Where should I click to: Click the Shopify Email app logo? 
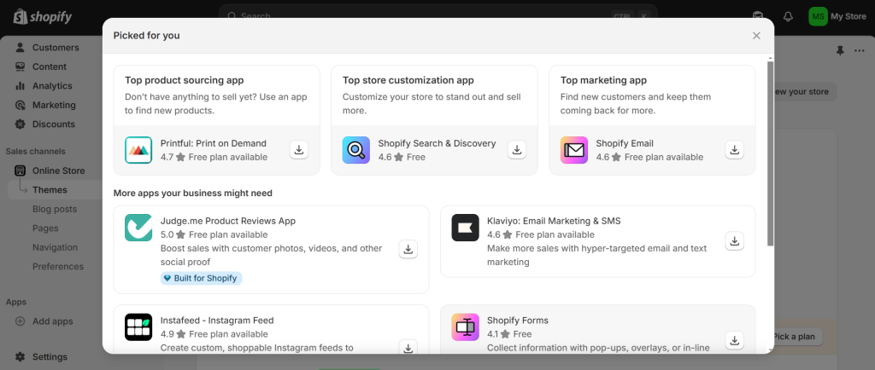point(574,150)
